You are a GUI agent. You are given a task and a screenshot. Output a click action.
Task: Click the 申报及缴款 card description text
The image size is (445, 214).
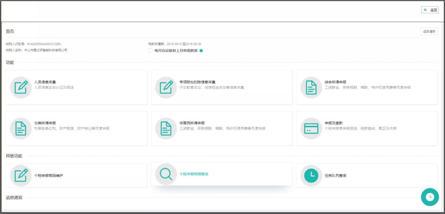click(x=361, y=128)
